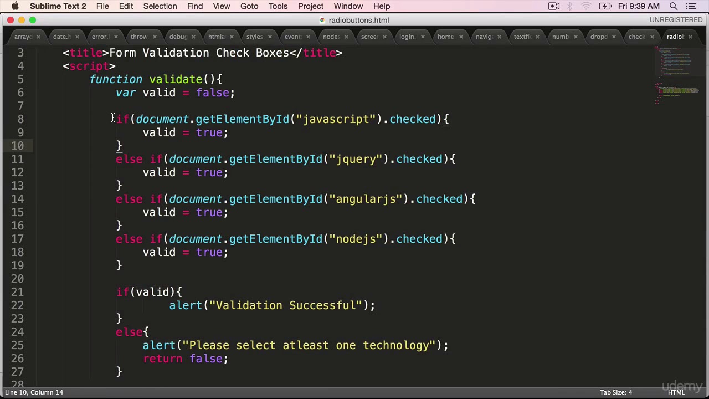
Task: Switch to the textfie tab
Action: pyautogui.click(x=522, y=37)
